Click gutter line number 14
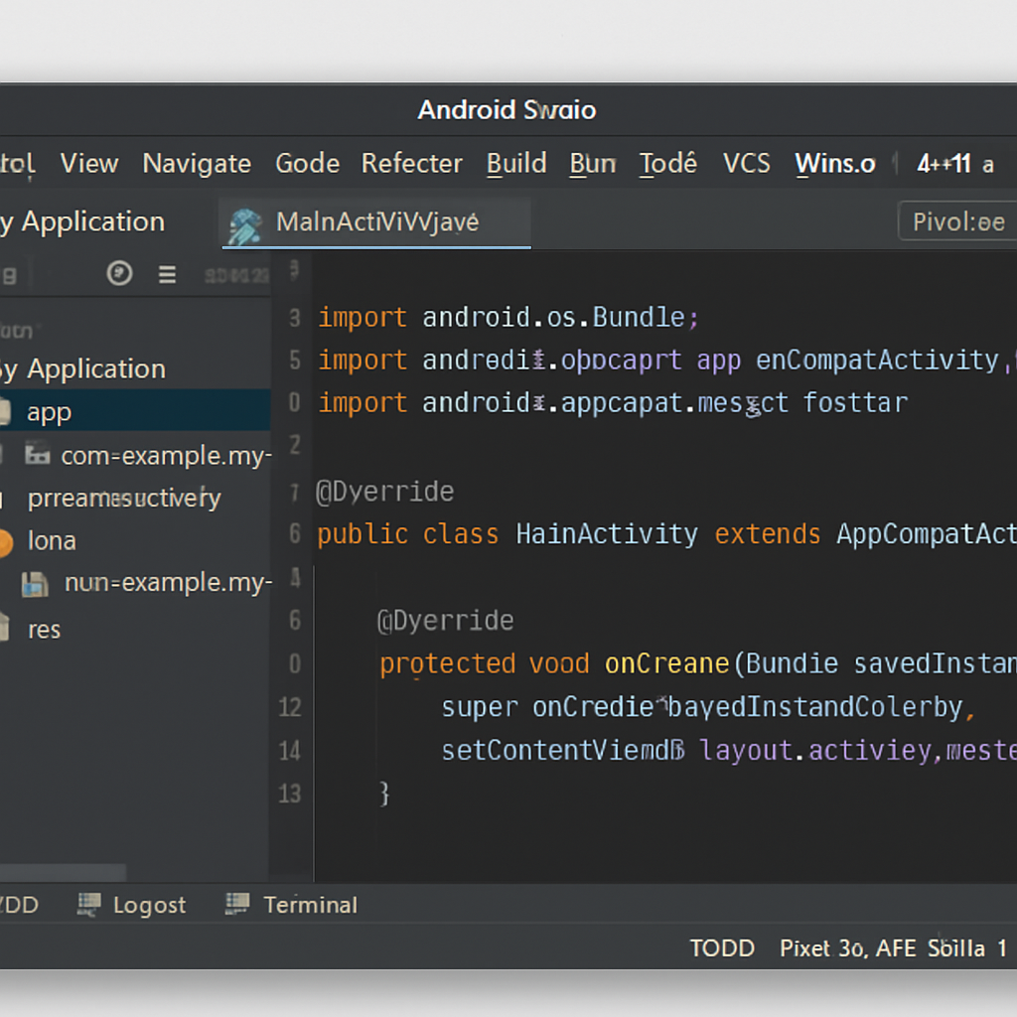Screen dimensions: 1017x1017 [x=290, y=751]
